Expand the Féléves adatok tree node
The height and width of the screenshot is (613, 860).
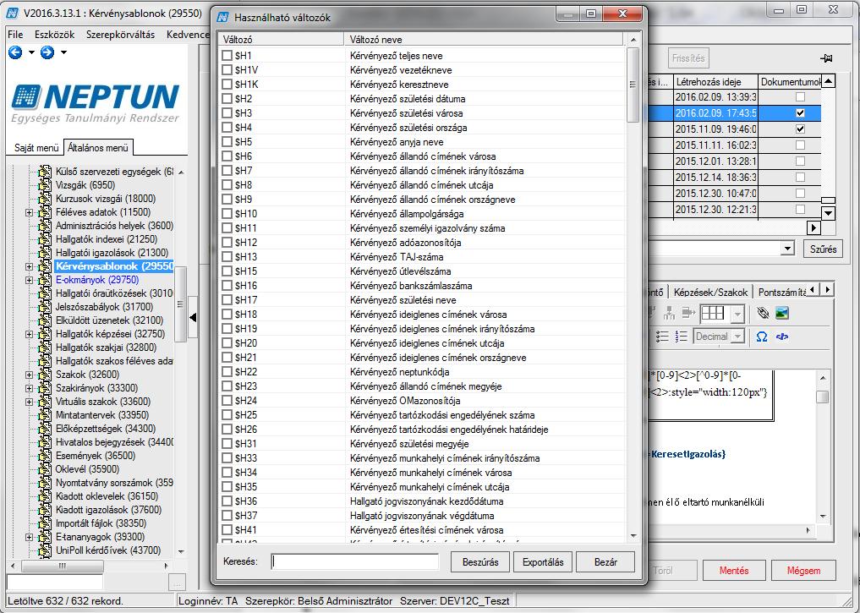pos(29,213)
